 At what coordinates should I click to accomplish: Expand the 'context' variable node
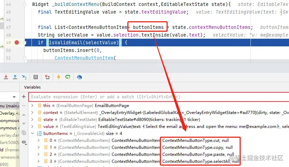click(x=32, y=112)
